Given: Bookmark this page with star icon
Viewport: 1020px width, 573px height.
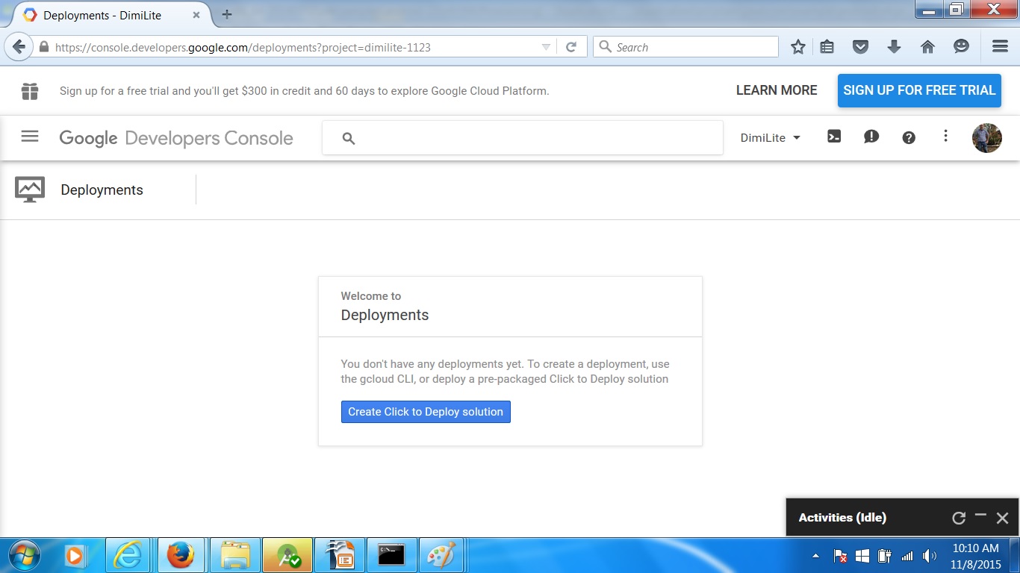Looking at the screenshot, I should 798,47.
